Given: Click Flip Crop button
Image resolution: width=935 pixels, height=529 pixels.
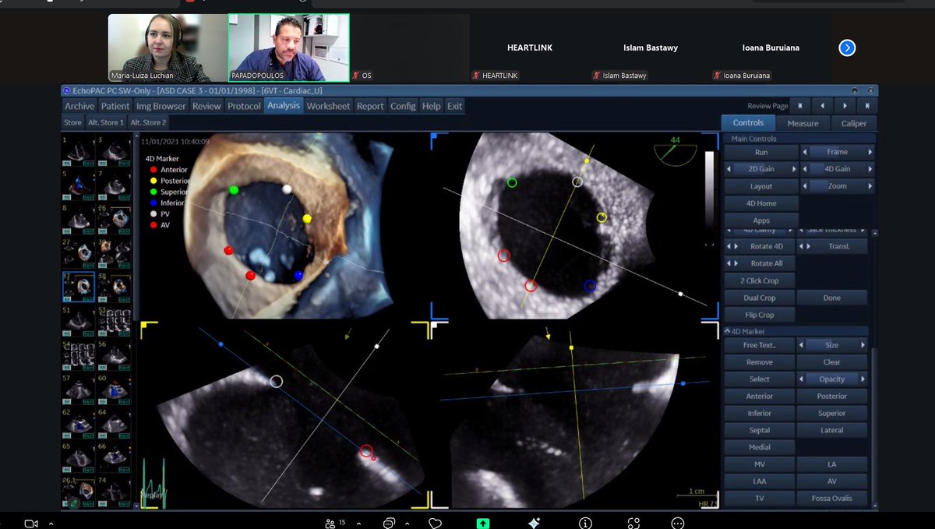Looking at the screenshot, I should point(760,315).
